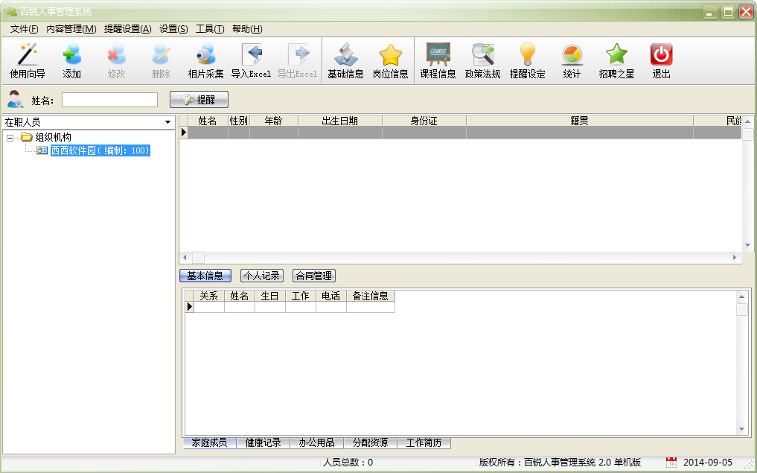The width and height of the screenshot is (757, 473).
Task: Select 西西软件园 in organization tree
Action: click(100, 150)
